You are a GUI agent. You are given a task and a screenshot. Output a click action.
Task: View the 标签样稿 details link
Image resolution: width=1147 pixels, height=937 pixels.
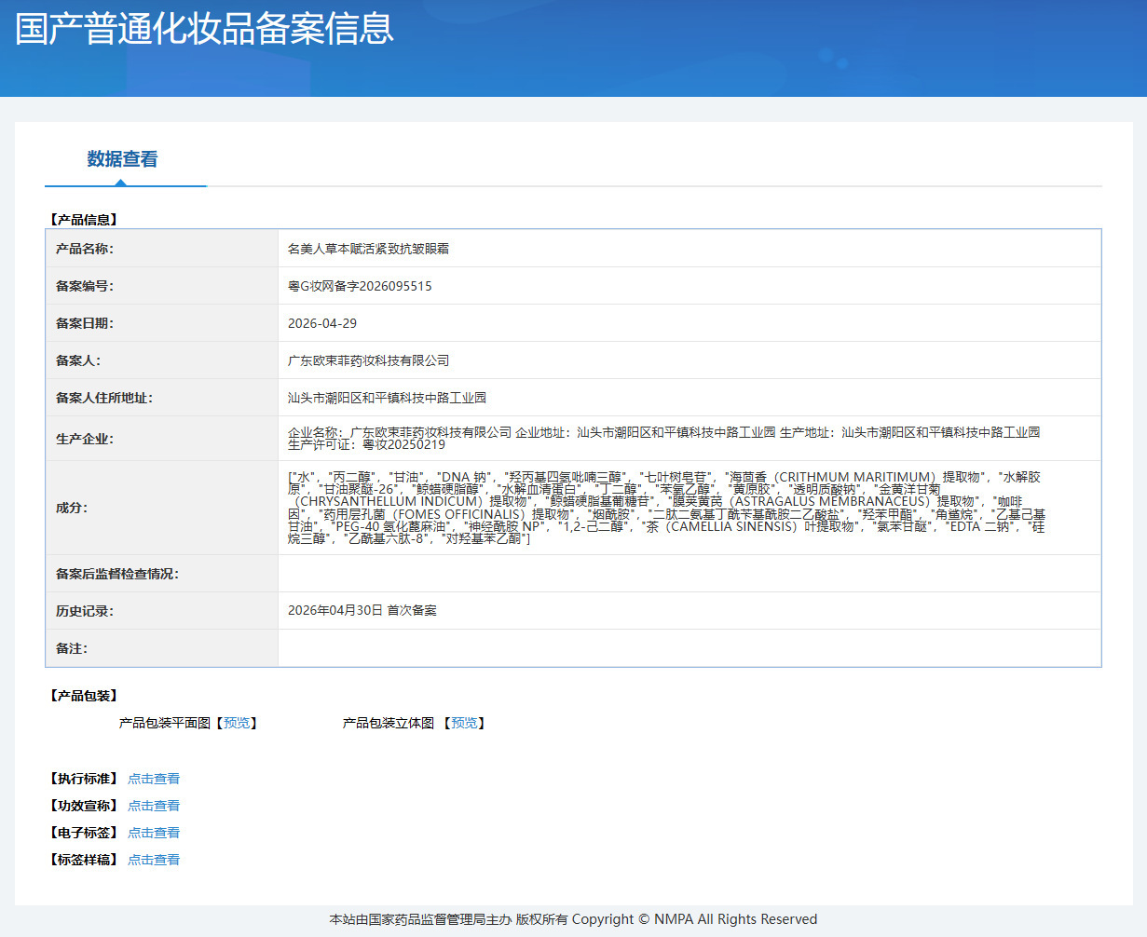tap(154, 860)
